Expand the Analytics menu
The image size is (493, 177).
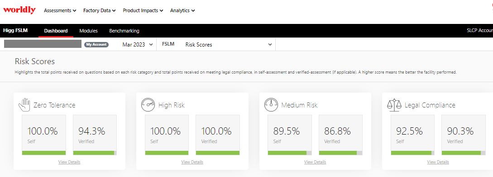pos(182,10)
